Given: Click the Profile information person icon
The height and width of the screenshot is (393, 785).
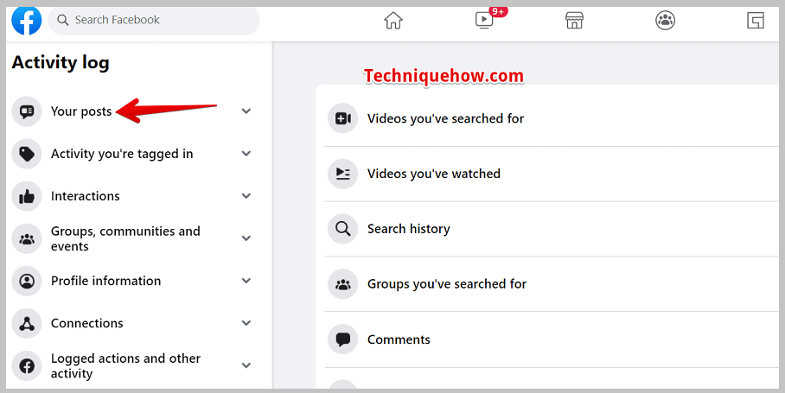Looking at the screenshot, I should (x=27, y=281).
